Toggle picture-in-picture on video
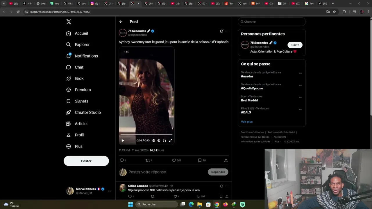This screenshot has width=372, height=209. 164,140
